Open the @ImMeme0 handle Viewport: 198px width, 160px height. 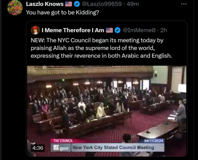tap(139, 30)
